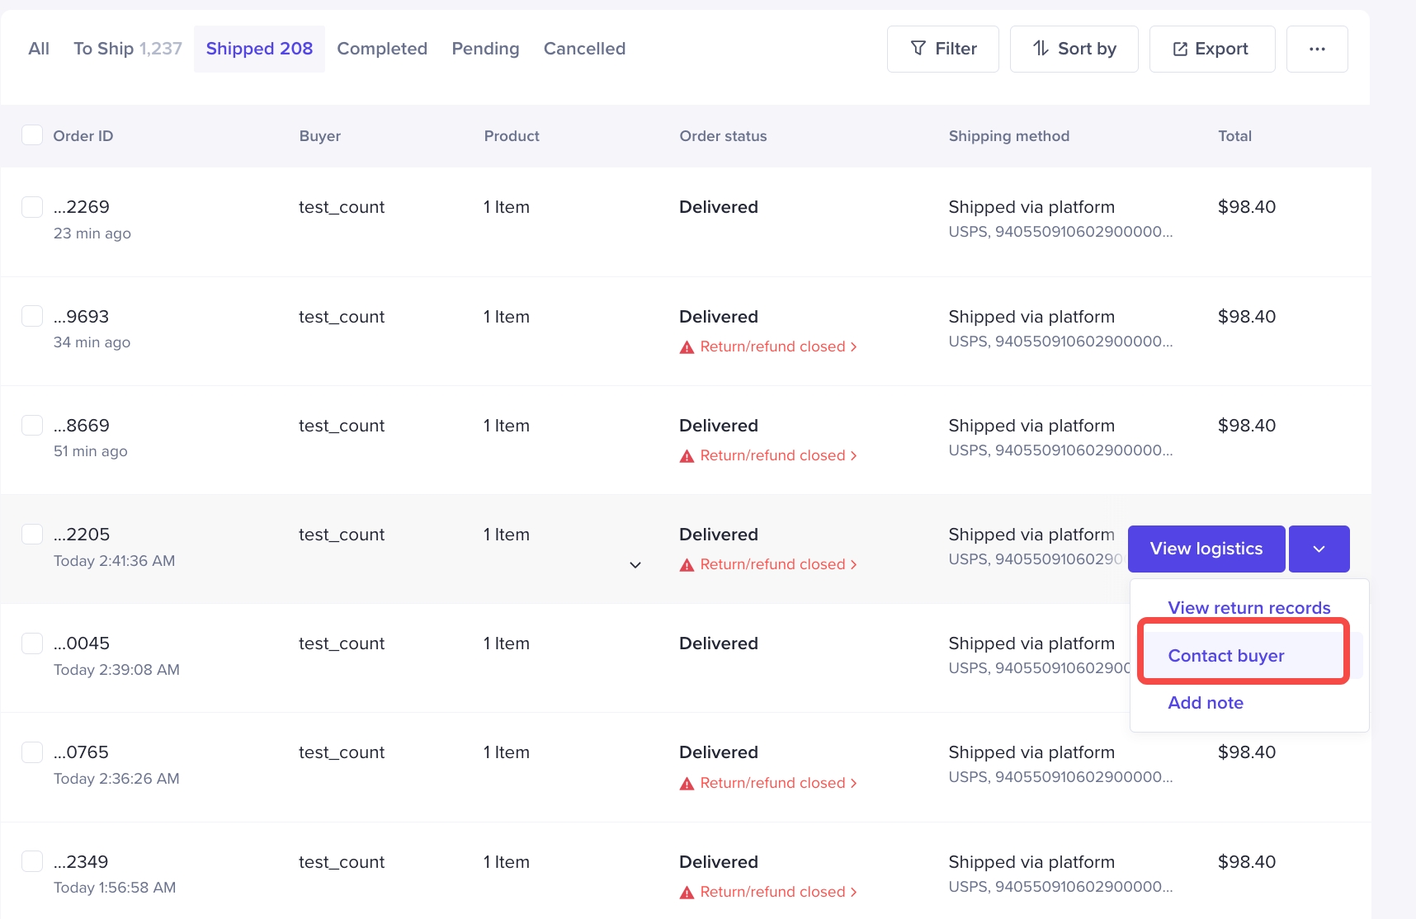Click the Order status column header
Screen dimensions: 1416x919
723,136
